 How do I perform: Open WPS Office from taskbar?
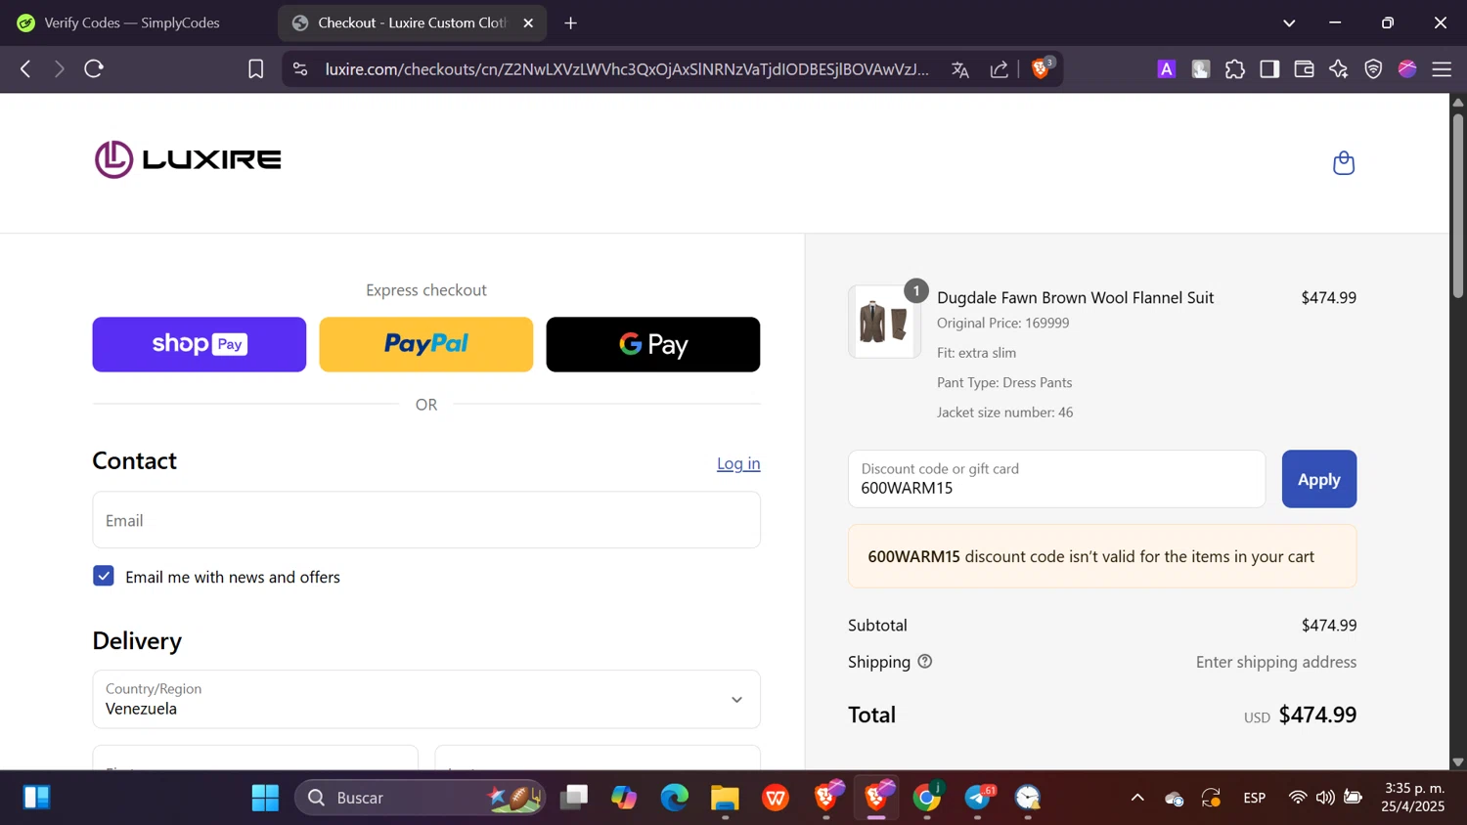[x=776, y=798]
